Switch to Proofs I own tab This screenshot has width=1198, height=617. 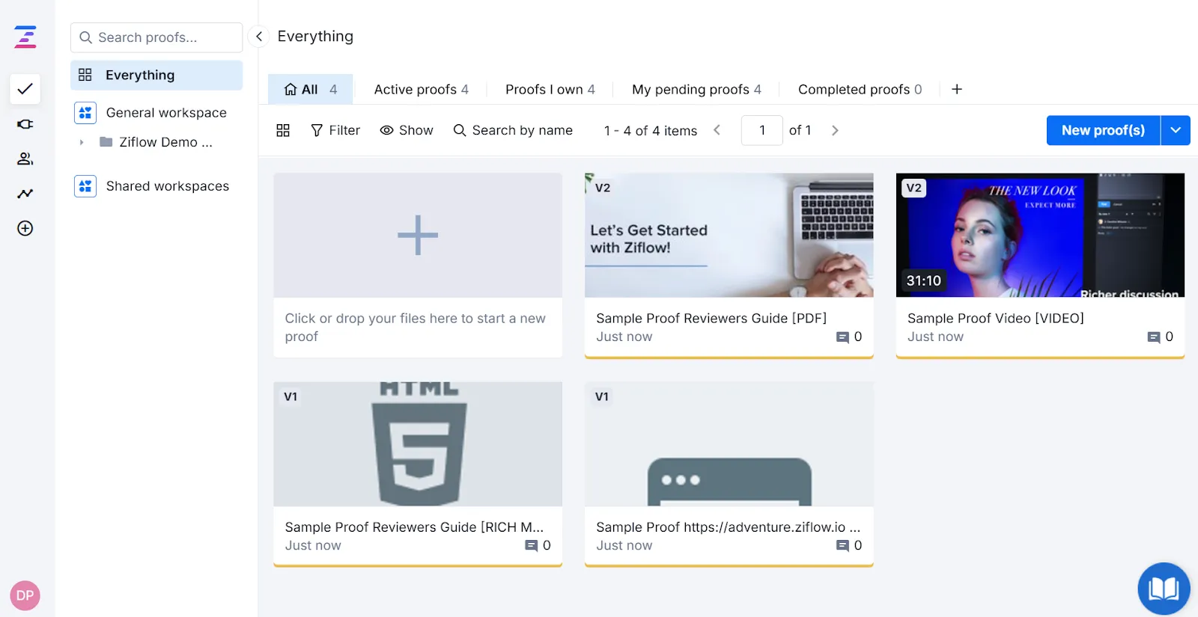pyautogui.click(x=550, y=89)
